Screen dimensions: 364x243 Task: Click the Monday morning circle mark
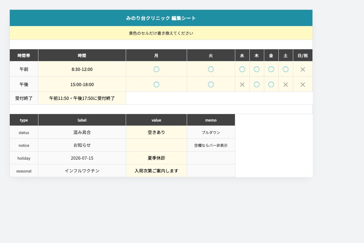[x=156, y=69]
